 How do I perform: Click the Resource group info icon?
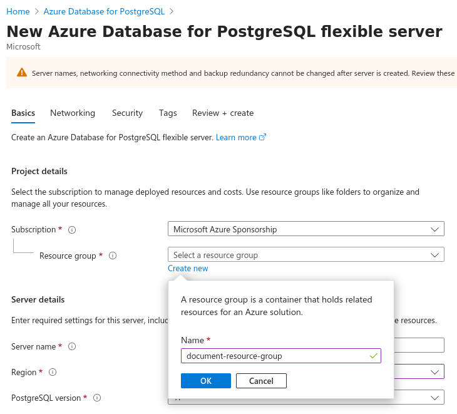(x=113, y=256)
